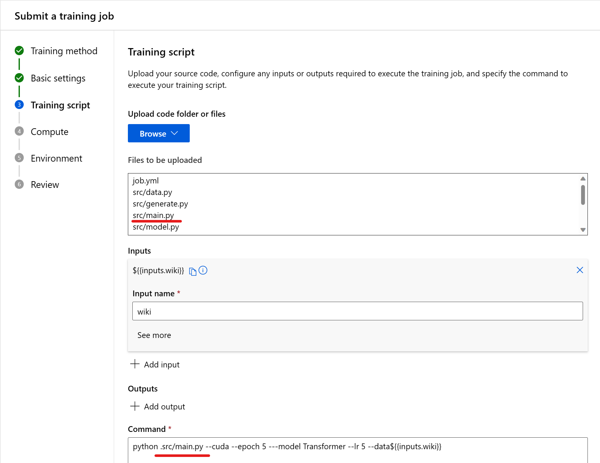The height and width of the screenshot is (463, 600).
Task: Copy the ${{inputs.wiki}} reference
Action: 192,271
